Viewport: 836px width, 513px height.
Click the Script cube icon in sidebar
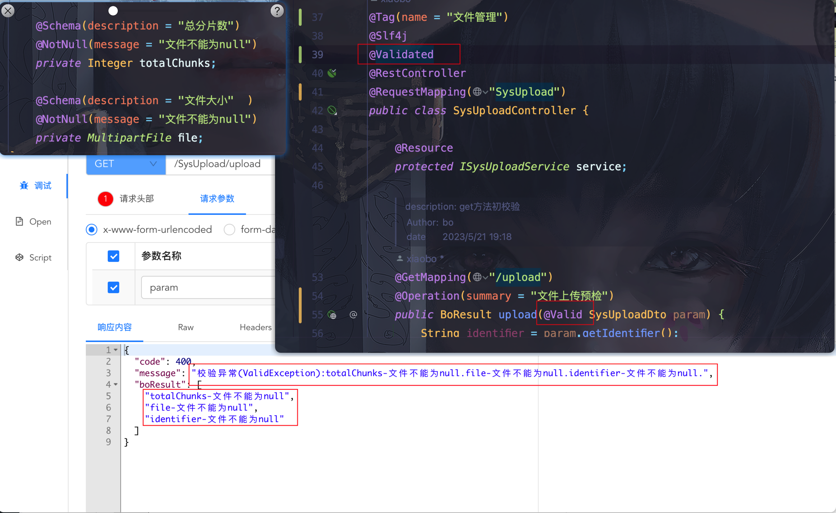19,257
